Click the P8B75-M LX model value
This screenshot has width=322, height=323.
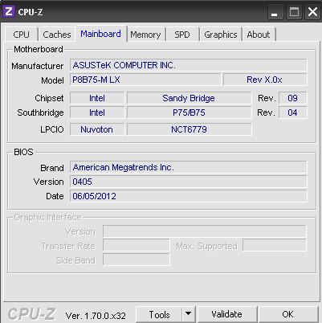(x=145, y=80)
